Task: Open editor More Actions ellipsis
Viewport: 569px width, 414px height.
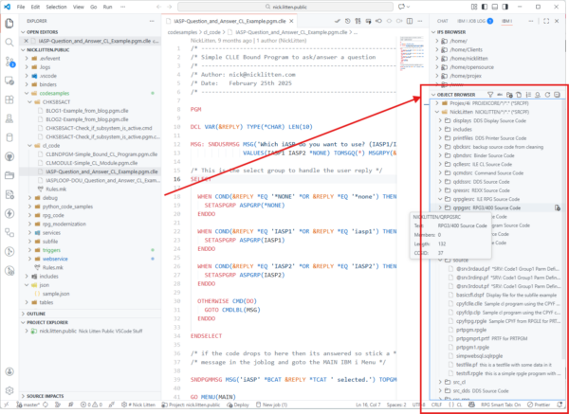Action: coord(419,21)
